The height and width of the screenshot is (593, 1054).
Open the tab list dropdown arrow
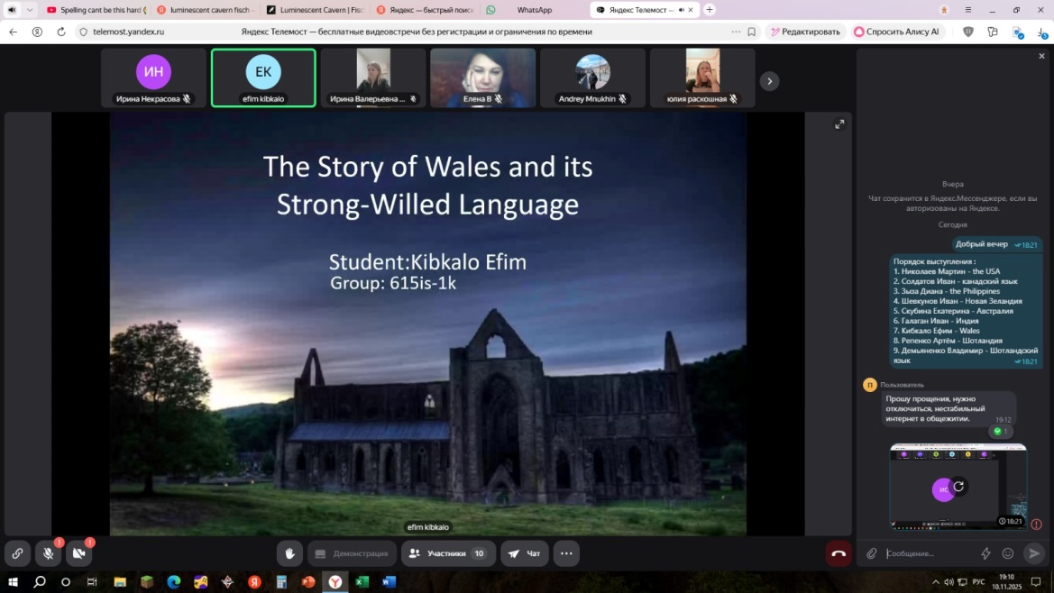[x=30, y=10]
